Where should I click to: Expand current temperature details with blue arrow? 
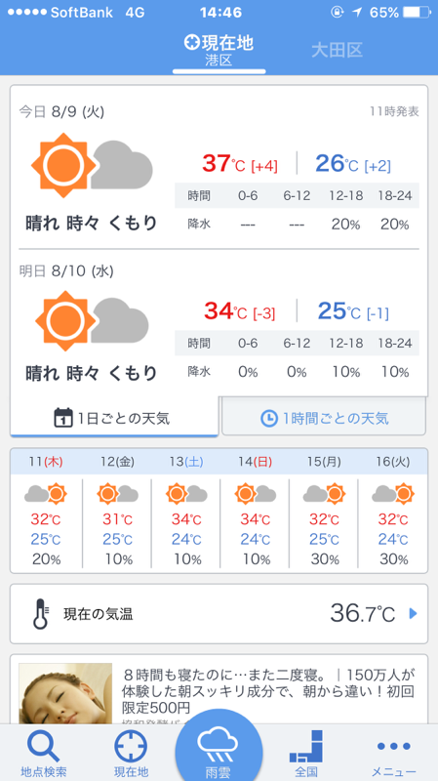(413, 614)
